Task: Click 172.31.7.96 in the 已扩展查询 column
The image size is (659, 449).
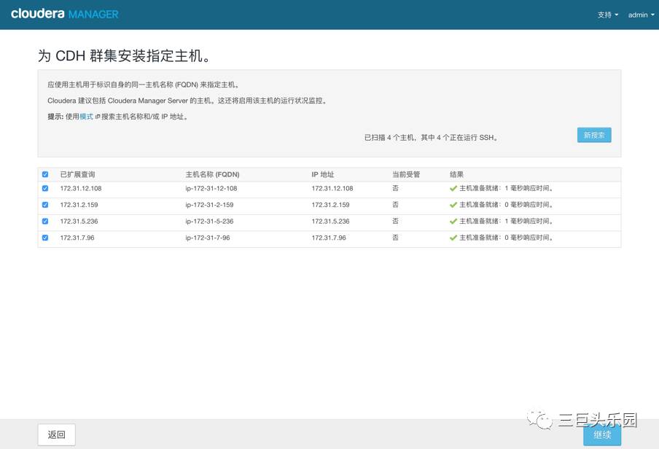Action: pyautogui.click(x=77, y=238)
